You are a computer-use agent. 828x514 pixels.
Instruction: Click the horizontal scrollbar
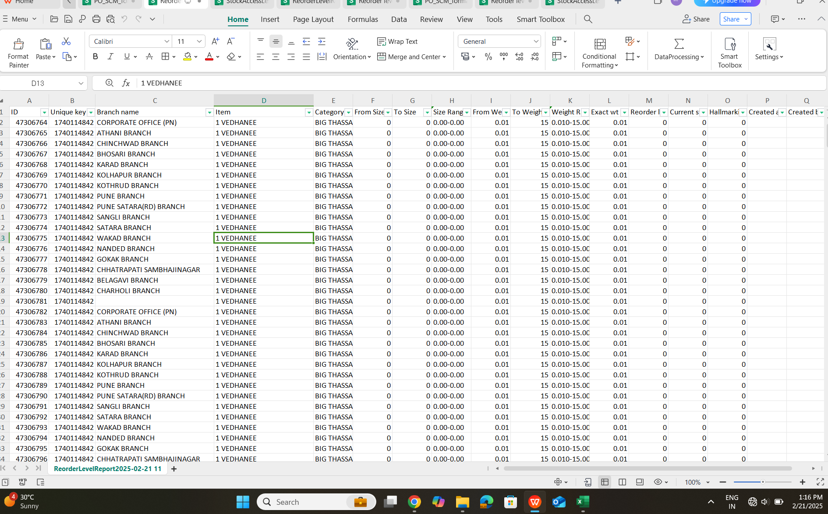(648, 468)
